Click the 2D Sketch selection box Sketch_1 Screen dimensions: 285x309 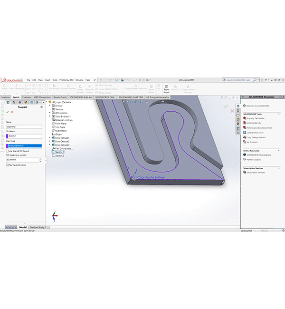point(24,136)
